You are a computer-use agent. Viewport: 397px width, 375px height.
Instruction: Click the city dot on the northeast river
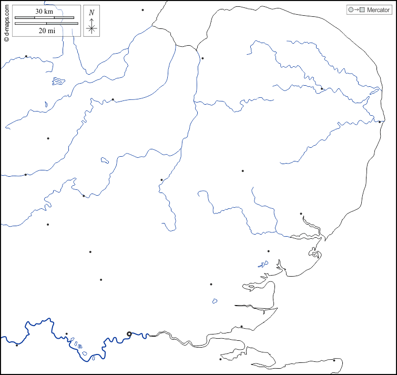pos(322,89)
